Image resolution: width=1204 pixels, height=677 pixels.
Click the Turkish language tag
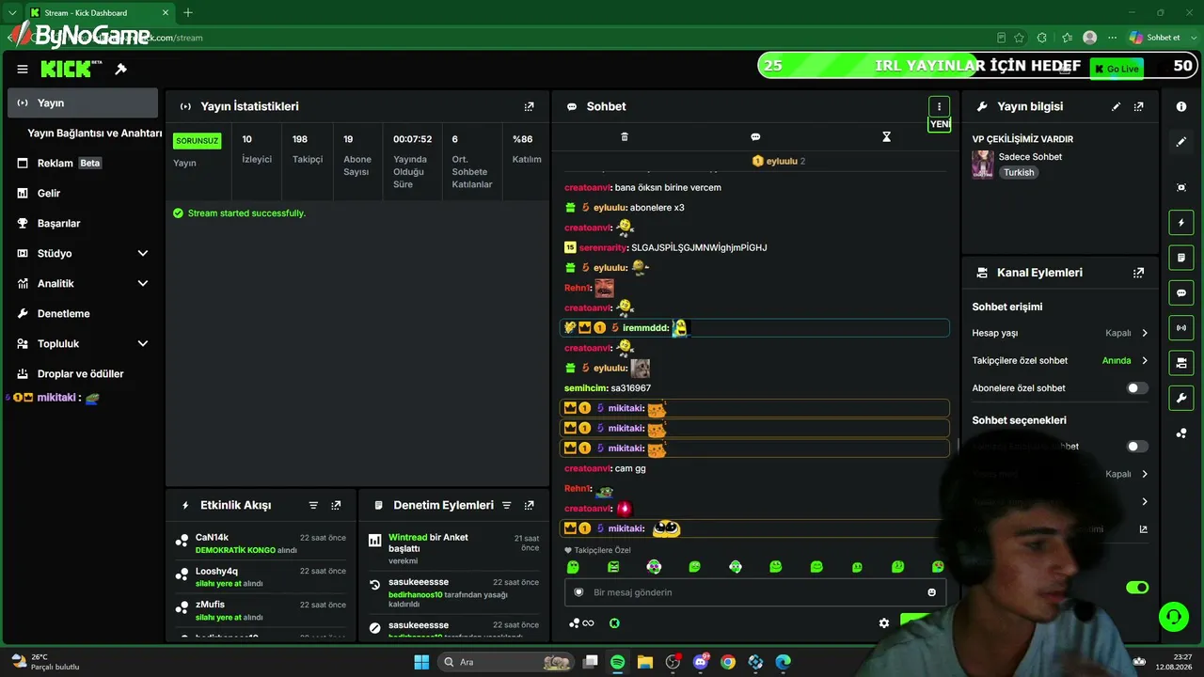tap(1019, 173)
